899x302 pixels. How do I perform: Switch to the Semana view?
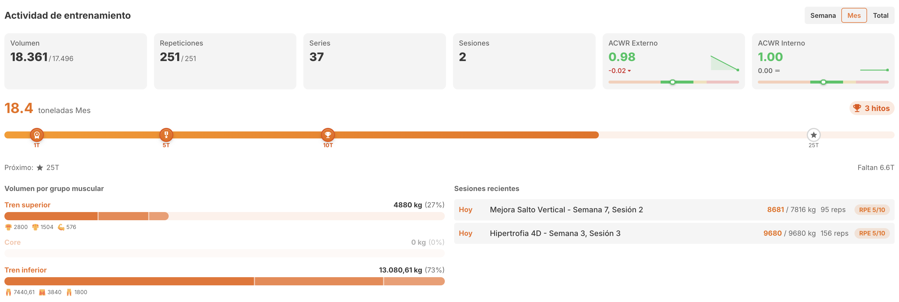coord(823,16)
